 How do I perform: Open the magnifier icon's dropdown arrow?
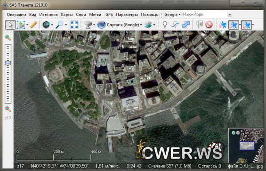[66, 25]
